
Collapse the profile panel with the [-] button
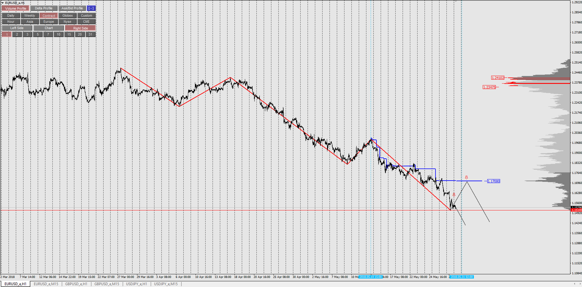pos(91,8)
